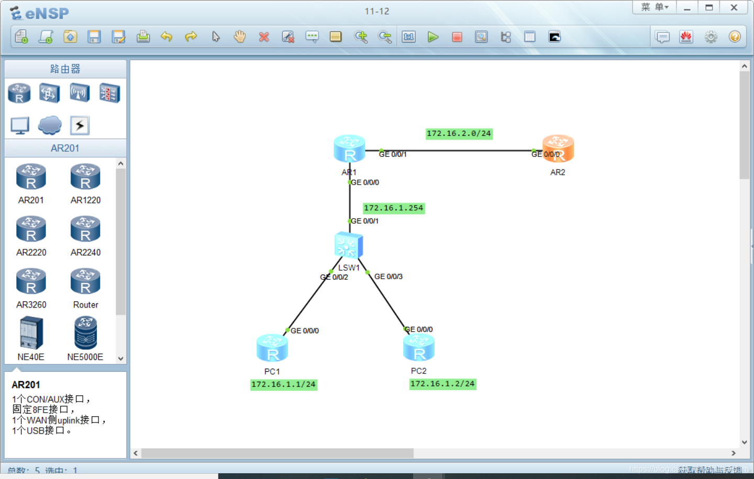This screenshot has width=754, height=479.
Task: Select PC1 router on canvas
Action: point(272,348)
